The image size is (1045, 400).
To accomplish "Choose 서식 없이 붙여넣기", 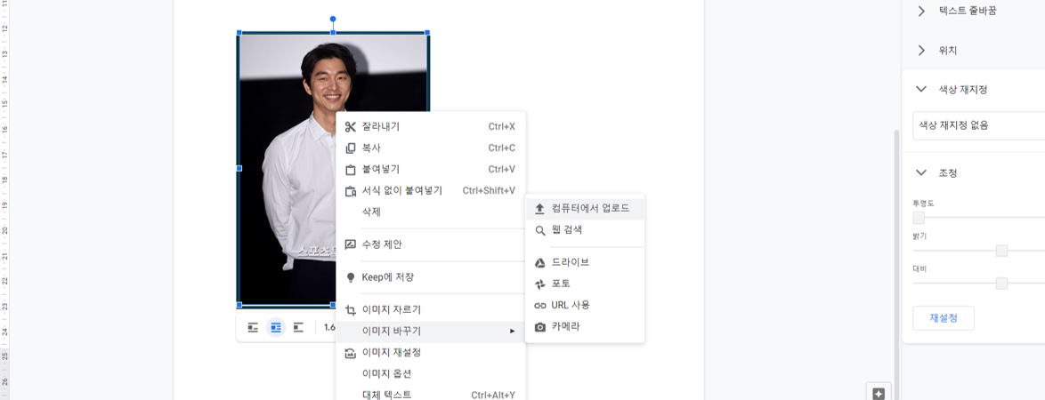I will click(x=431, y=191).
